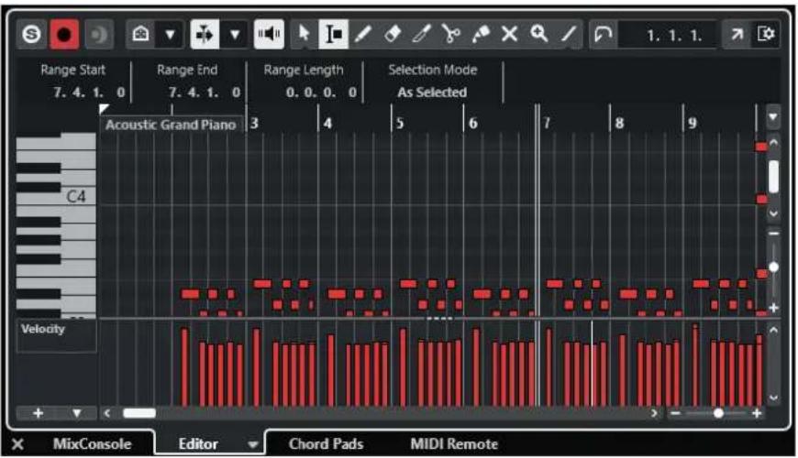Open the ruler dropdown arrow at top right

pyautogui.click(x=772, y=117)
